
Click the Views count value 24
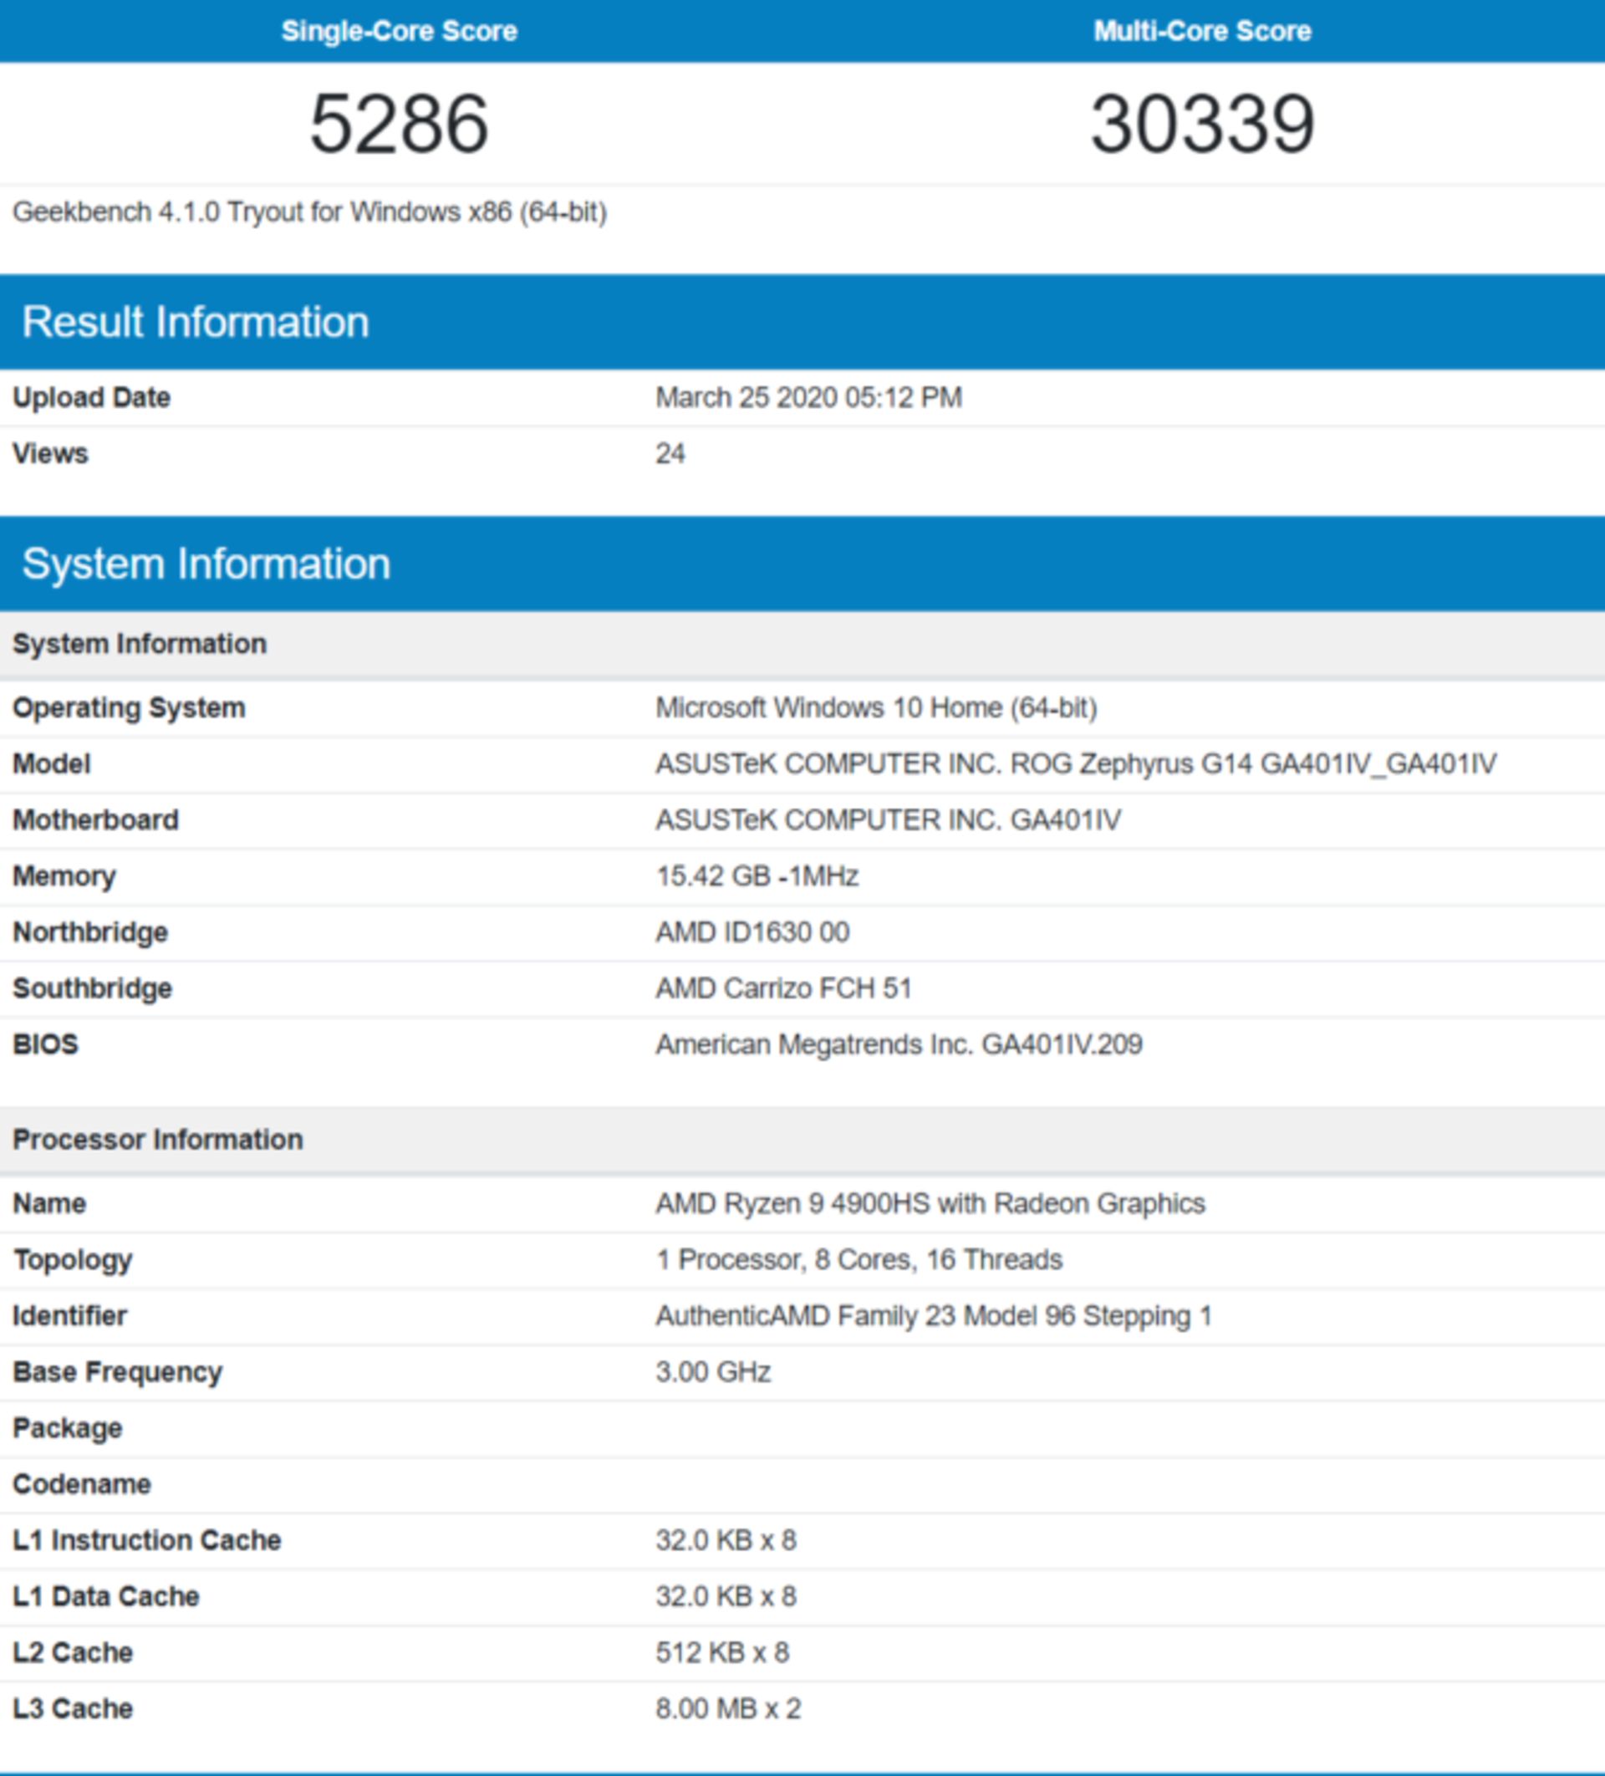tap(670, 454)
